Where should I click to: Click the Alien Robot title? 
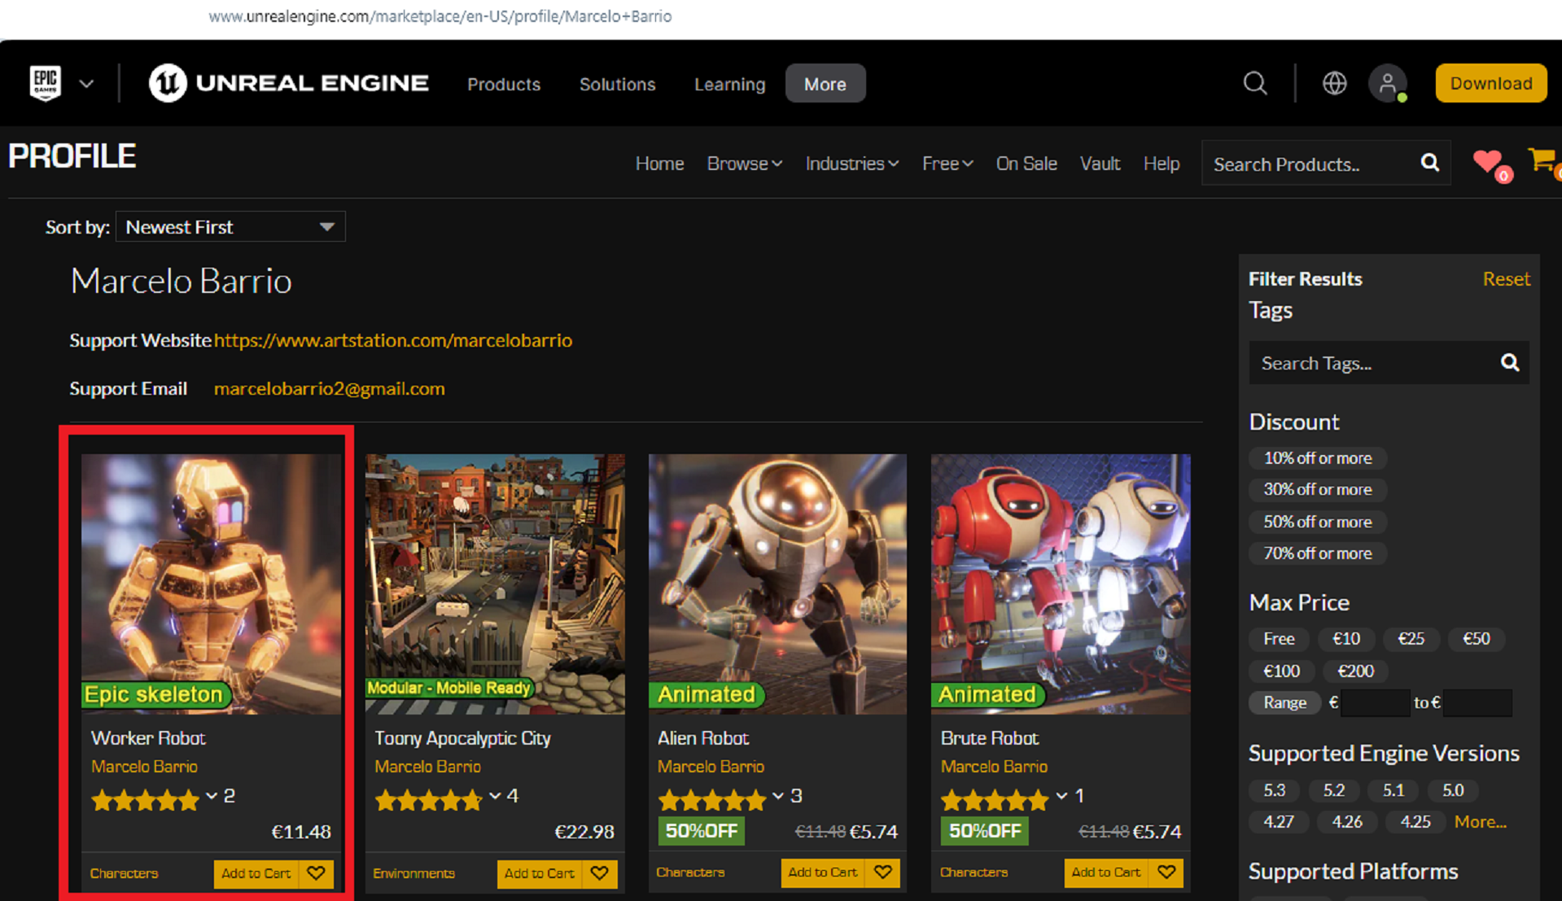pyautogui.click(x=702, y=738)
